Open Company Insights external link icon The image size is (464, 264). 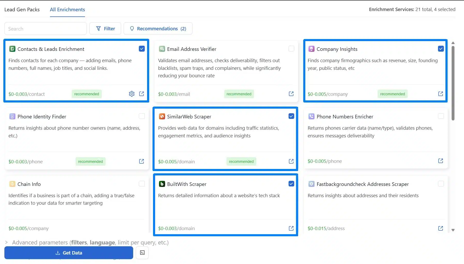coord(441,94)
